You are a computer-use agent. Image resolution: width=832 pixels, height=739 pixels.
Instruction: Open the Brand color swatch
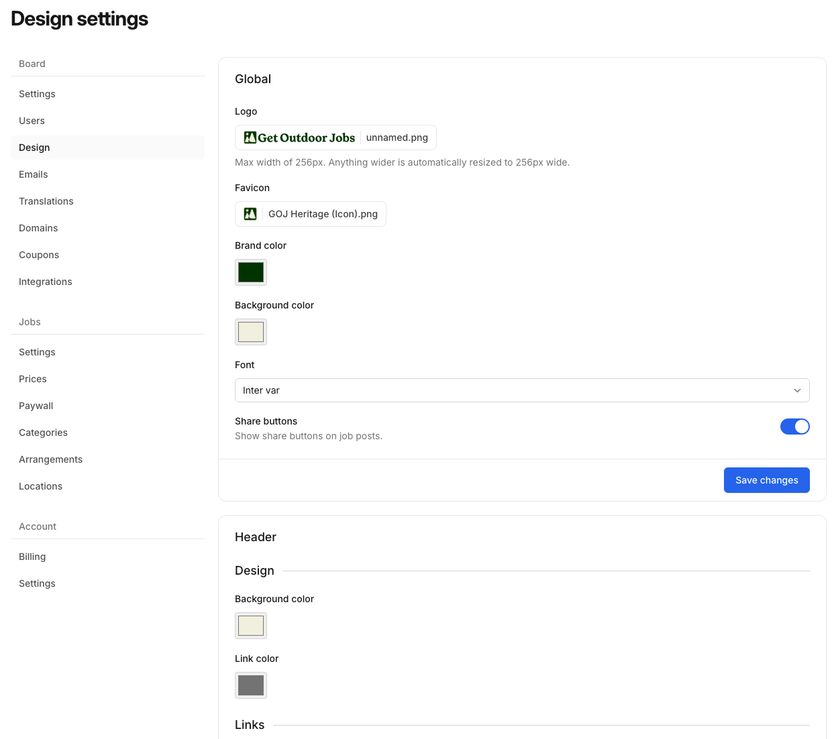(251, 272)
